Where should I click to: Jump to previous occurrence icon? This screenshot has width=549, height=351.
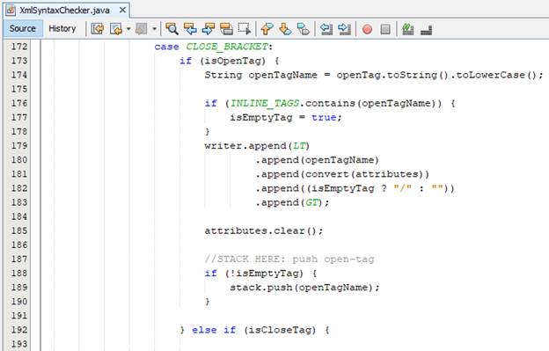[x=190, y=29]
